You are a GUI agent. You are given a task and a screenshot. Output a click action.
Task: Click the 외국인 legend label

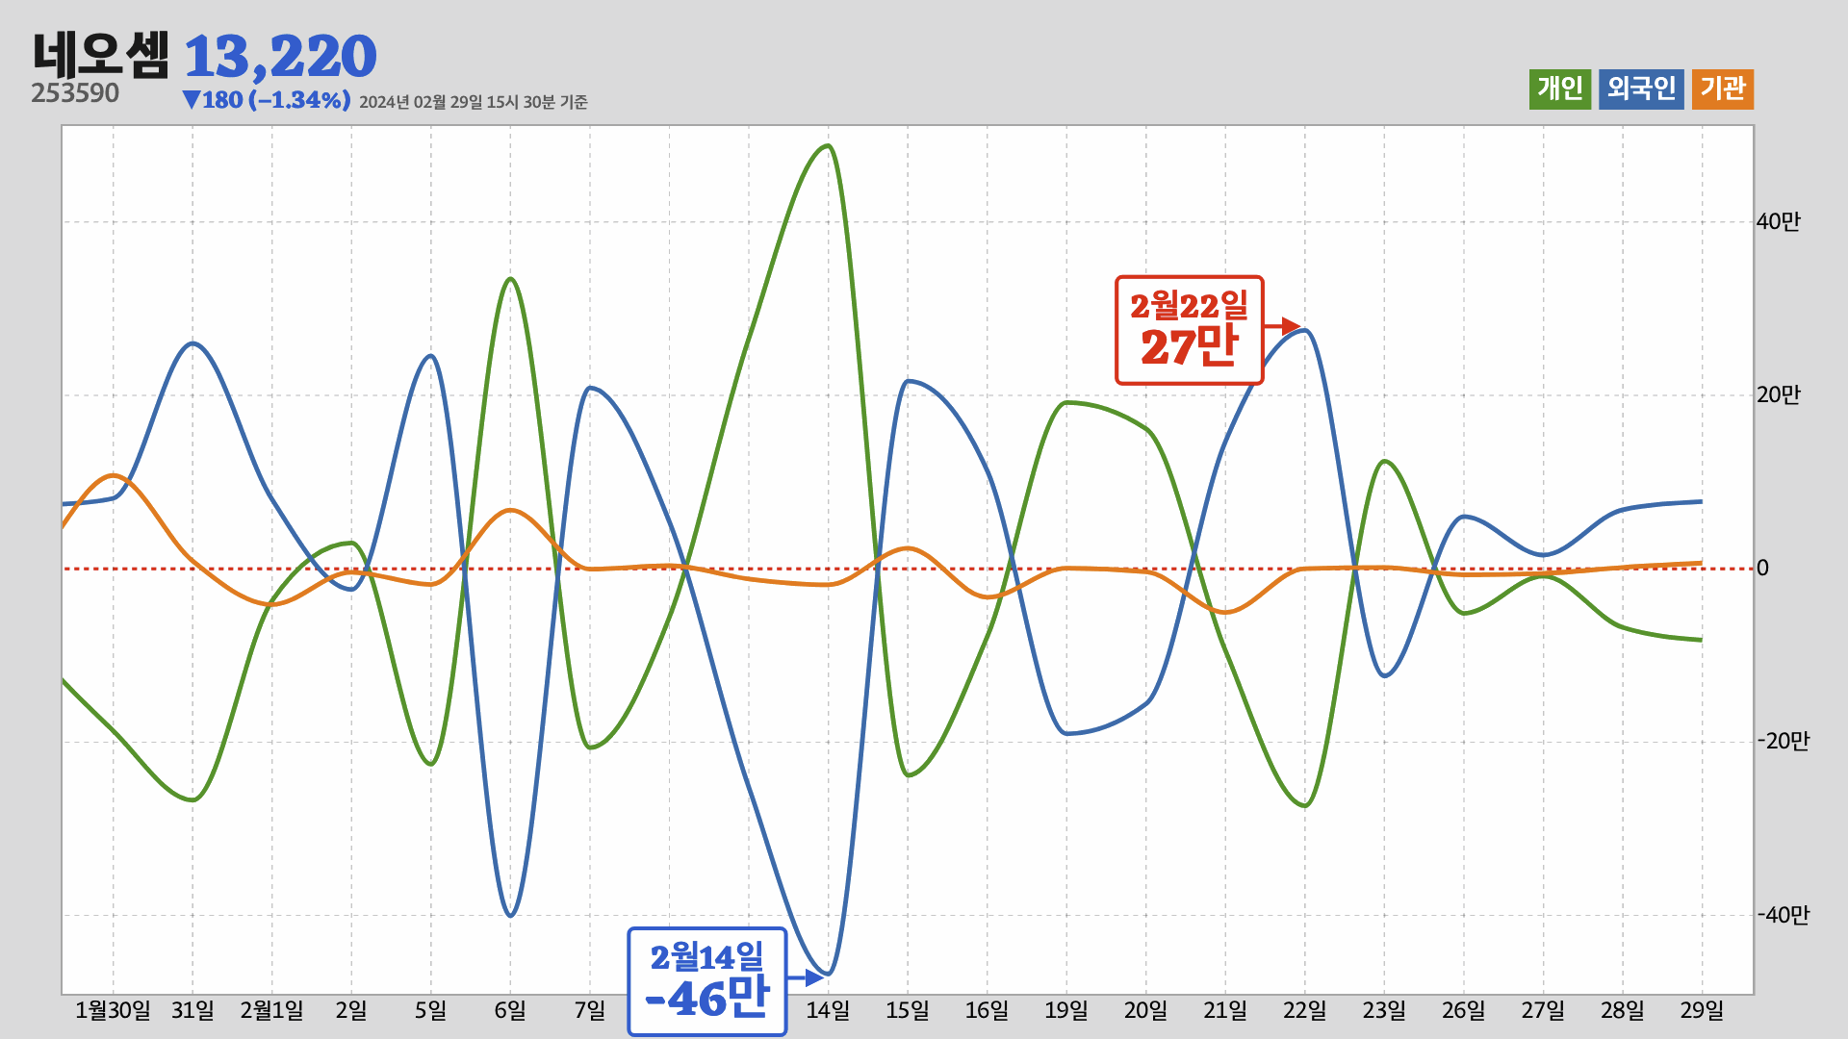[1641, 89]
